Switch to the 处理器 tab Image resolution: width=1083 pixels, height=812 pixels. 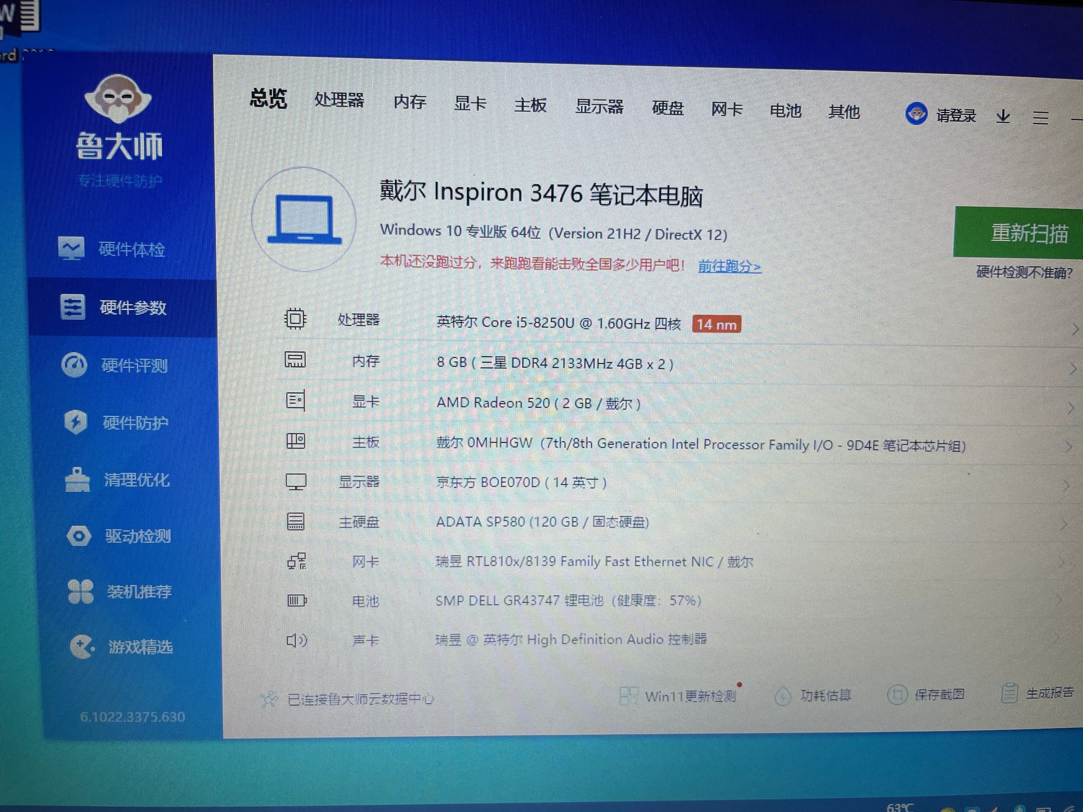(x=339, y=100)
